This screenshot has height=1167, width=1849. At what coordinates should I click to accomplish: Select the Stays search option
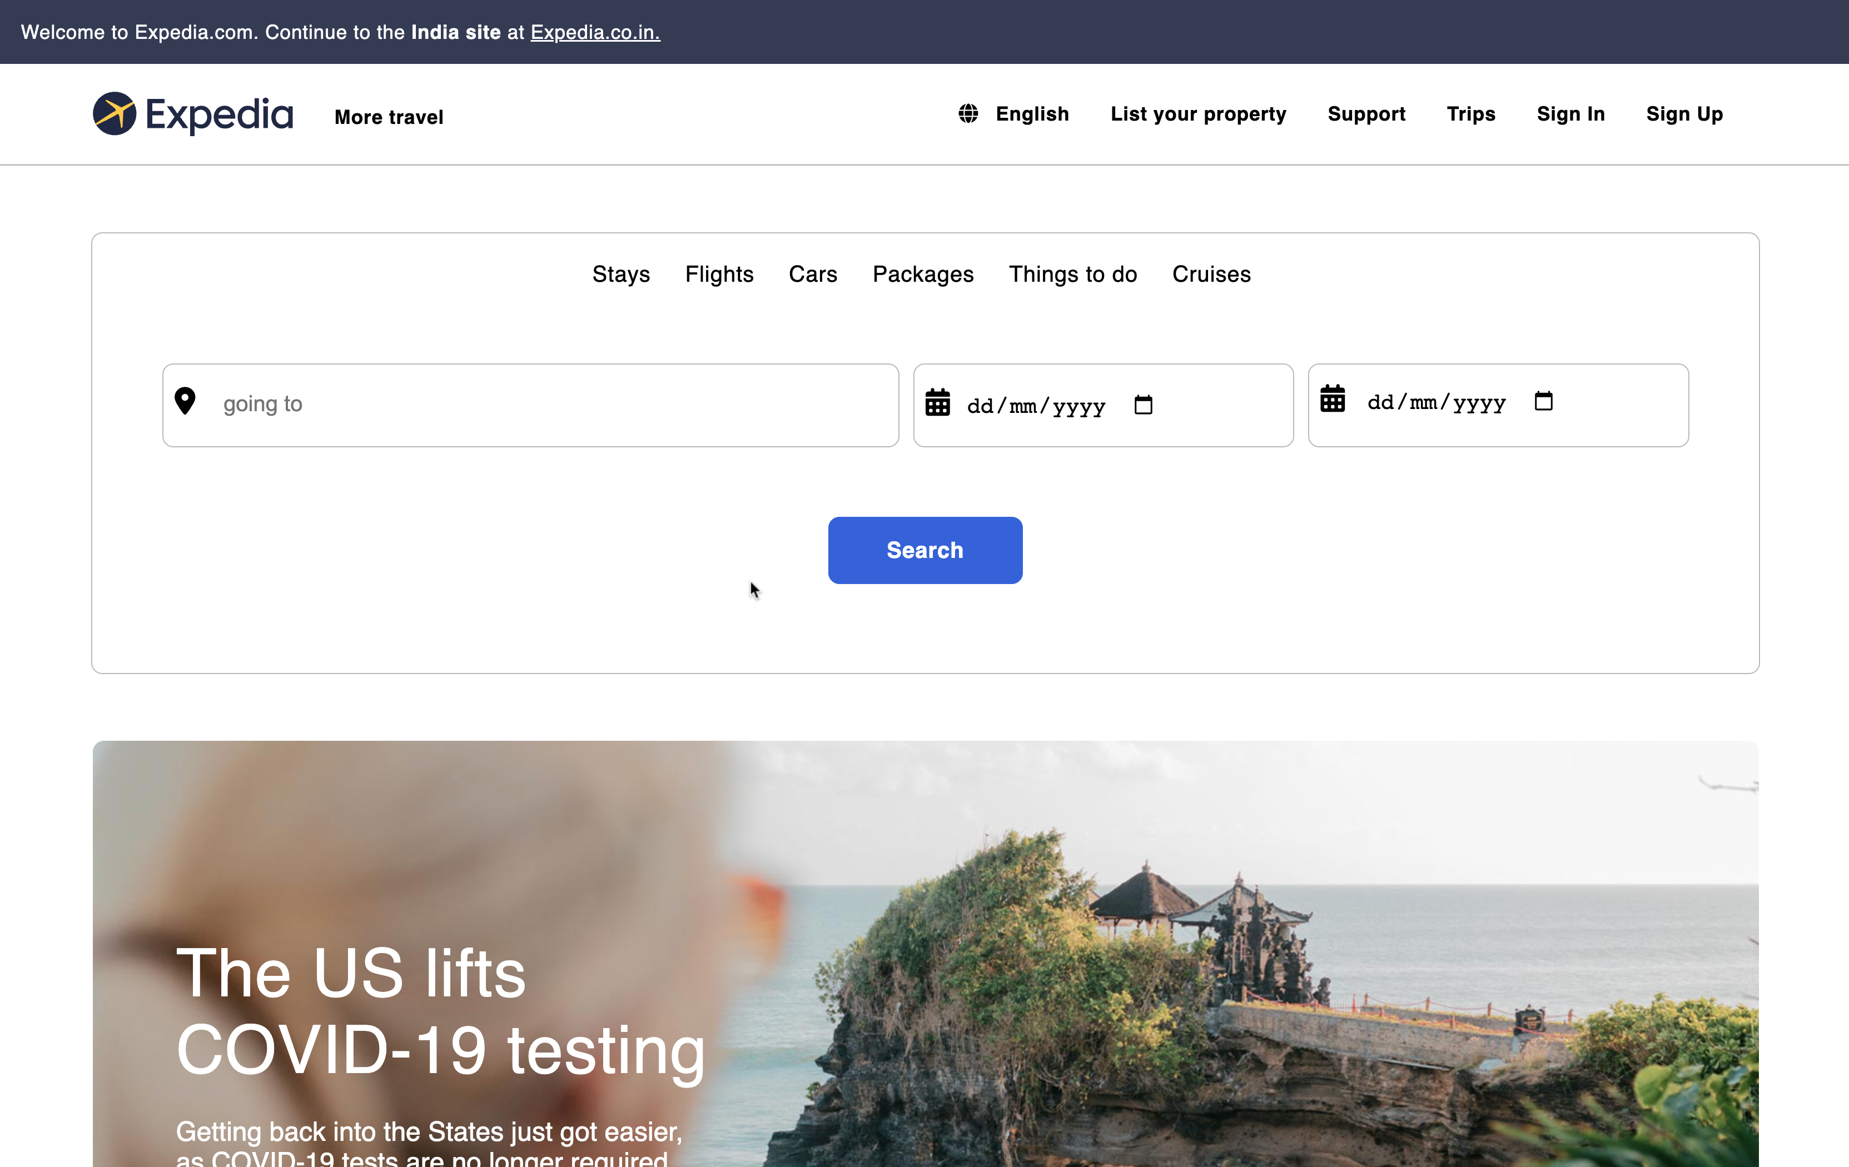[x=620, y=274]
